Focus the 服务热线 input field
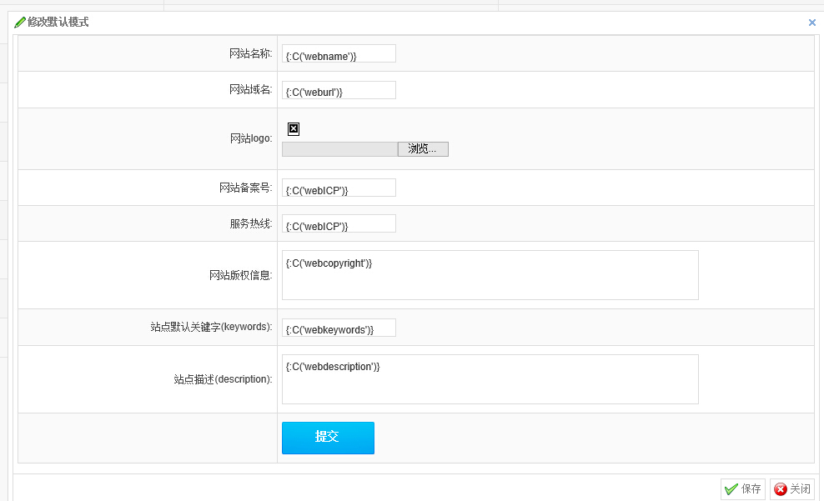 (339, 224)
